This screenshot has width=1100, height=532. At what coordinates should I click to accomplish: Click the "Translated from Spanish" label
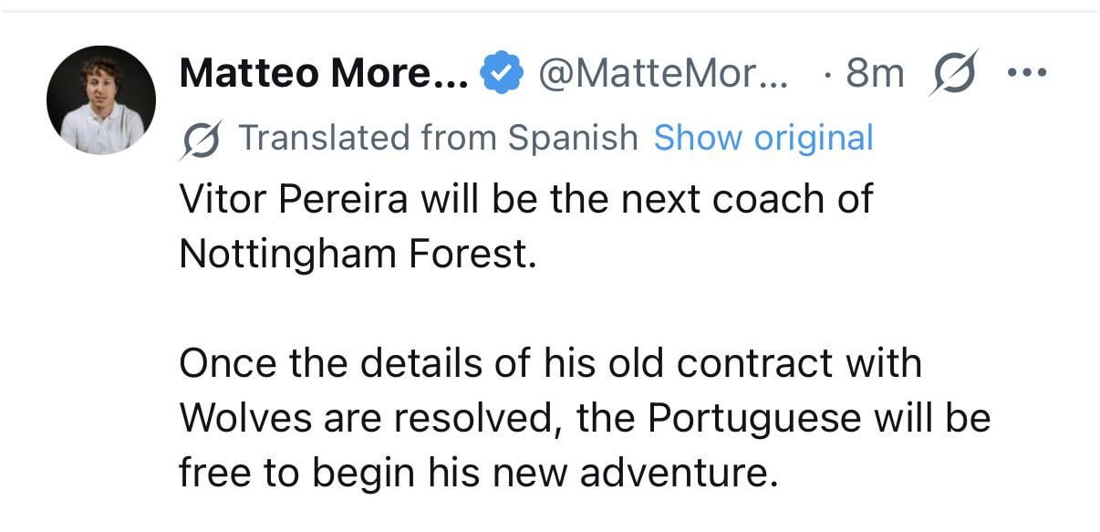tap(438, 139)
